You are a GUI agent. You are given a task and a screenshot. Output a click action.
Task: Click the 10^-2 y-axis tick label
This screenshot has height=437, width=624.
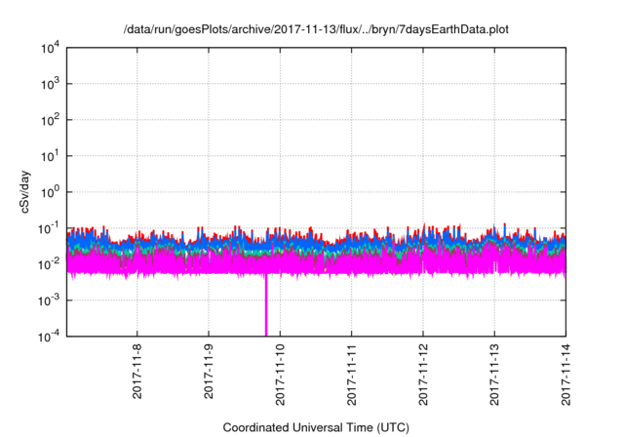[x=49, y=264]
